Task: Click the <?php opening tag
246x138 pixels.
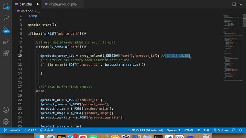Action: click(32, 16)
